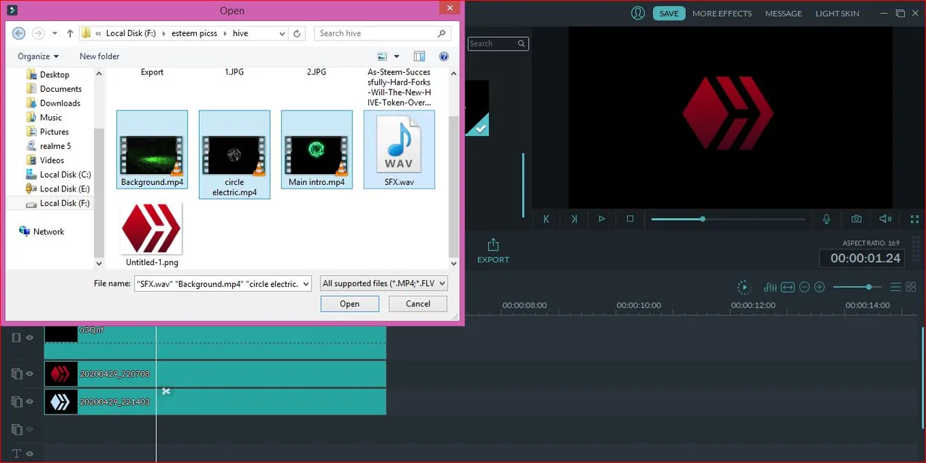The image size is (926, 463).
Task: Hide the 20200429_220708 overlay track
Action: point(30,374)
